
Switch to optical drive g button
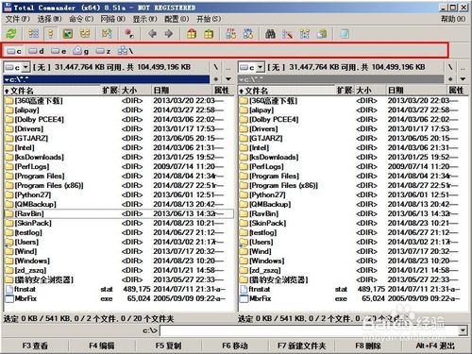click(81, 51)
